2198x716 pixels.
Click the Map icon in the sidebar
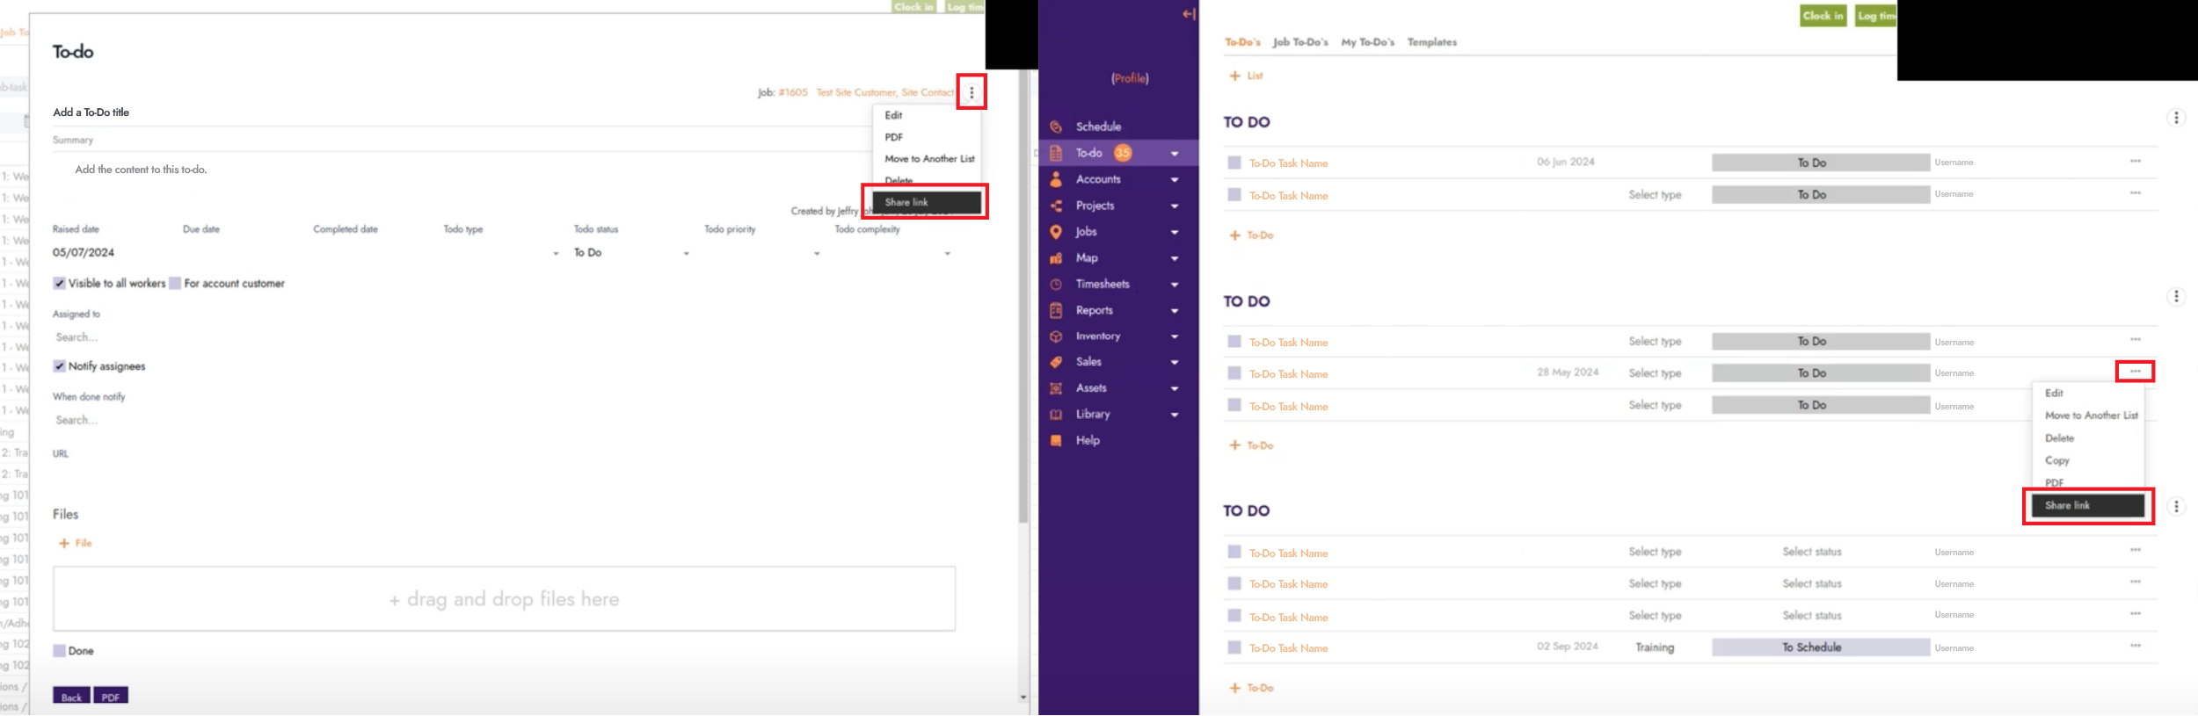point(1056,258)
